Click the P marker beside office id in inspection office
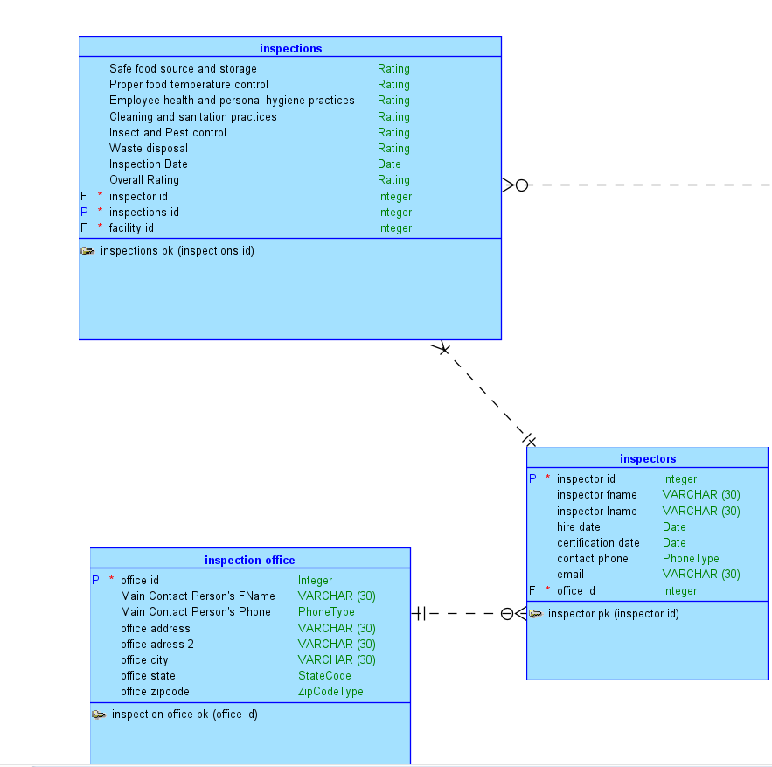 (x=96, y=580)
